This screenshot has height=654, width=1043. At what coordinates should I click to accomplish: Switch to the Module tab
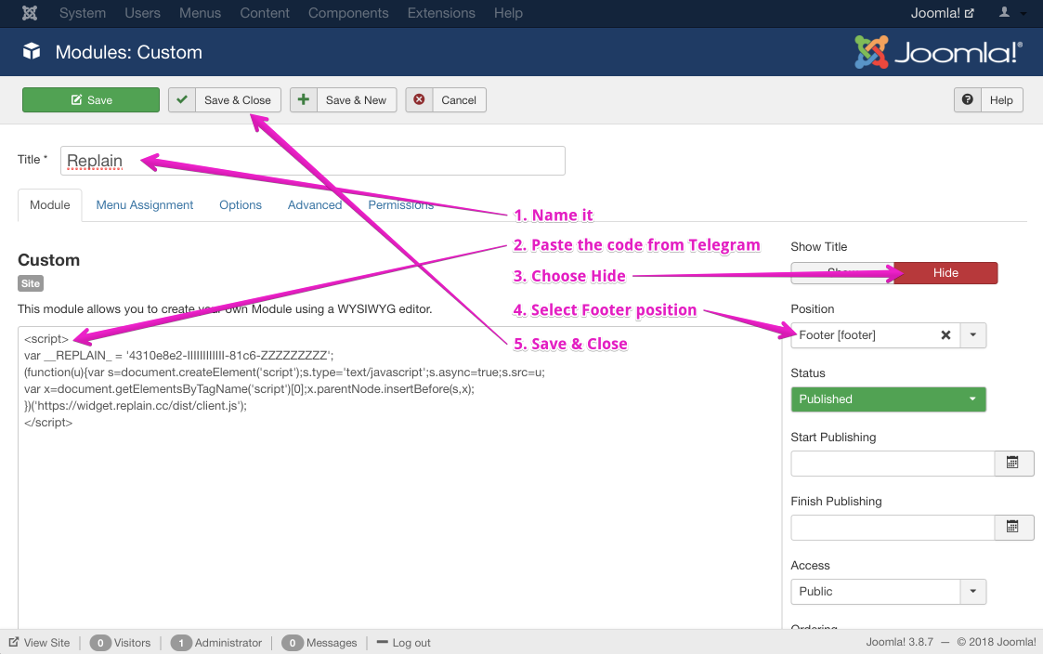point(50,205)
